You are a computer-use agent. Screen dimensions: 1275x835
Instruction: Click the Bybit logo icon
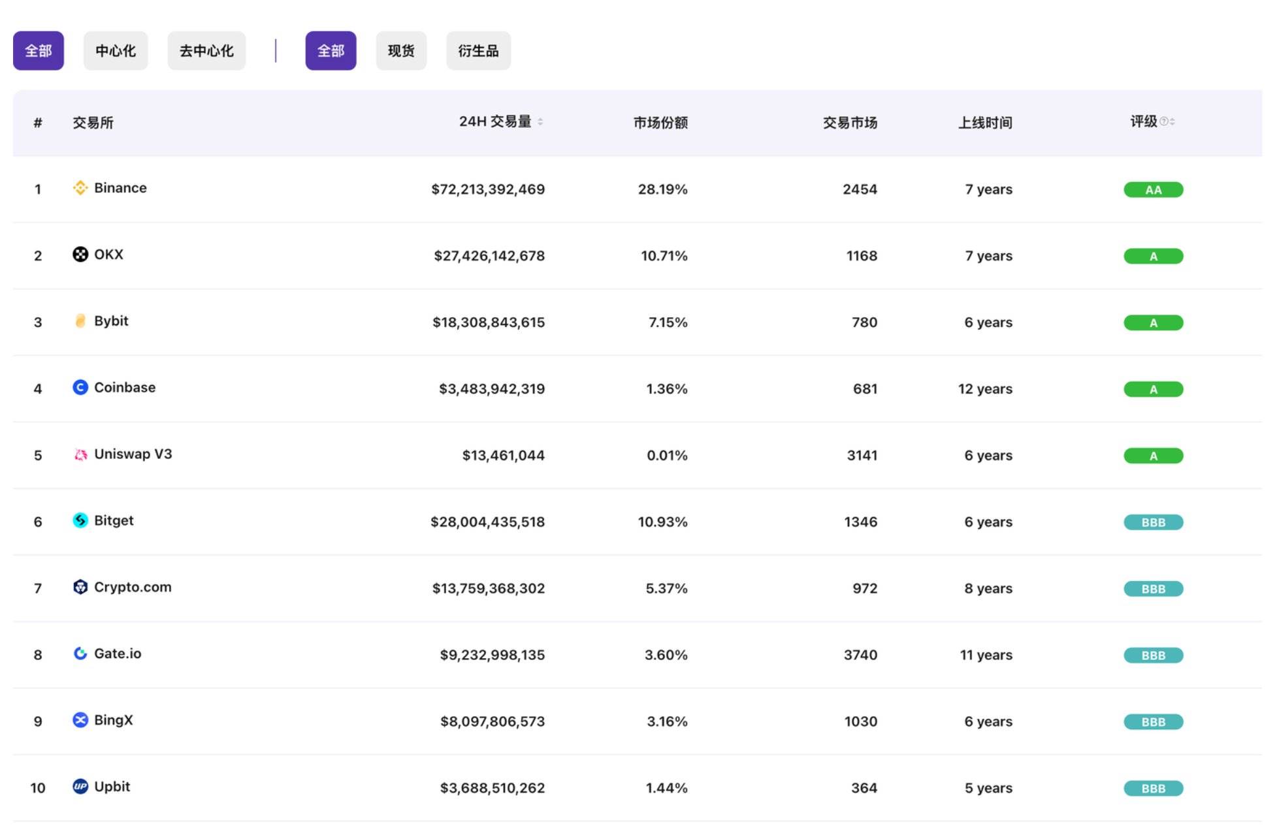(80, 321)
